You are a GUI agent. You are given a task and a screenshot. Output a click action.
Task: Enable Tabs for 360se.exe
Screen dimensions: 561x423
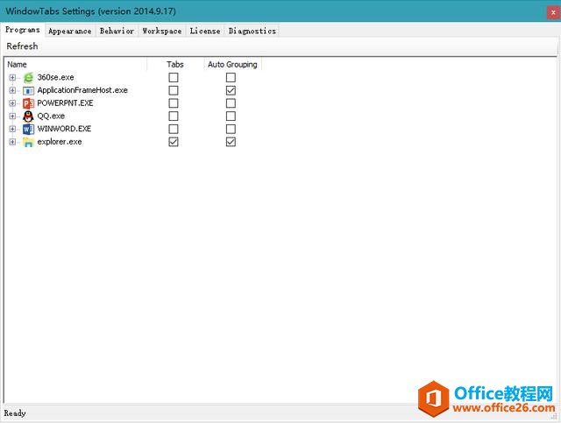click(x=174, y=77)
